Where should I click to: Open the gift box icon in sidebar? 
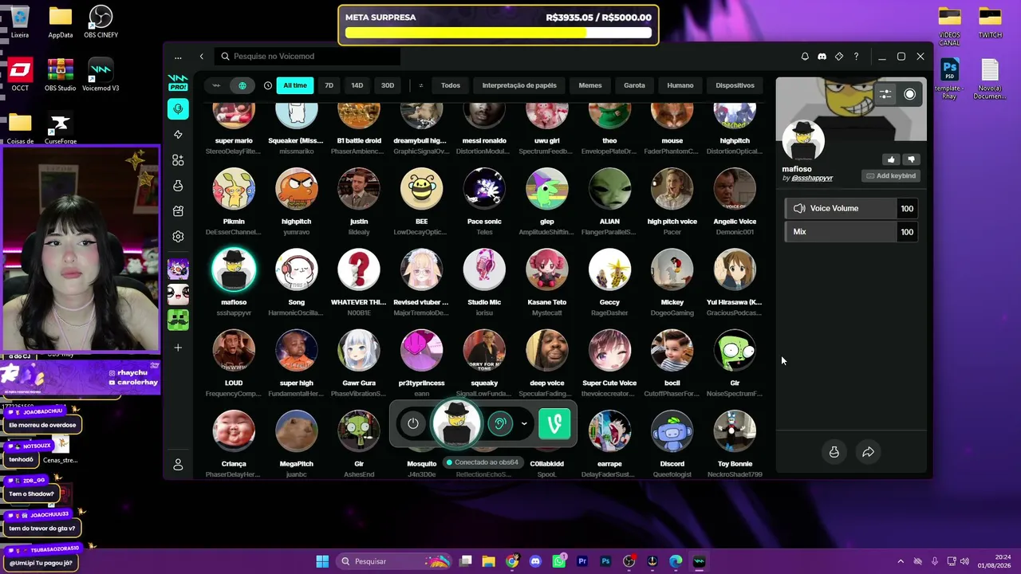(x=178, y=211)
